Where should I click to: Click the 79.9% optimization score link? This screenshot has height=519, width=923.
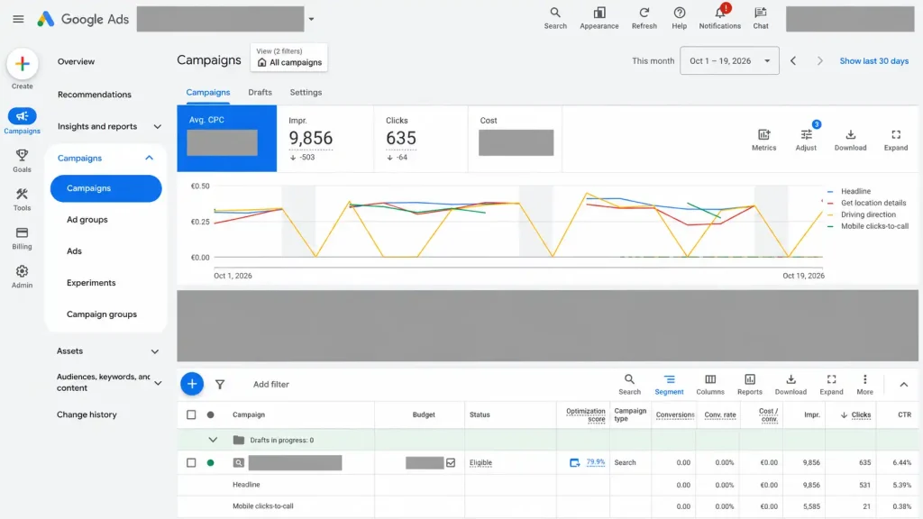pyautogui.click(x=595, y=462)
